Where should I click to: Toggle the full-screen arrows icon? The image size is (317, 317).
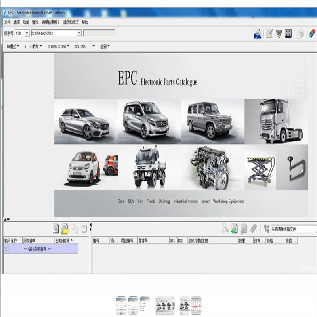[288, 33]
